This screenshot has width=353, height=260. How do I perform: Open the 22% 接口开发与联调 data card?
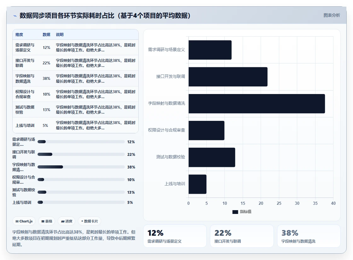pos(242,236)
